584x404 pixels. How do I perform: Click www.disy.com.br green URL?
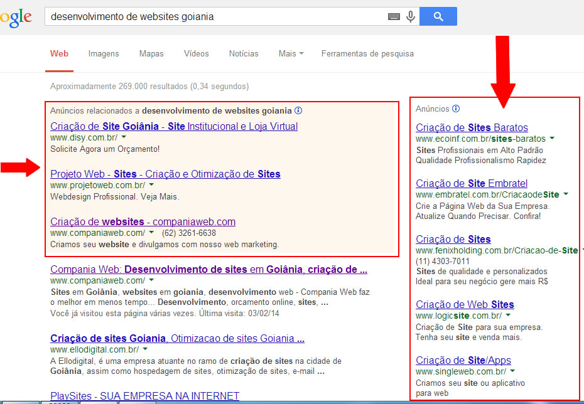tap(84, 137)
